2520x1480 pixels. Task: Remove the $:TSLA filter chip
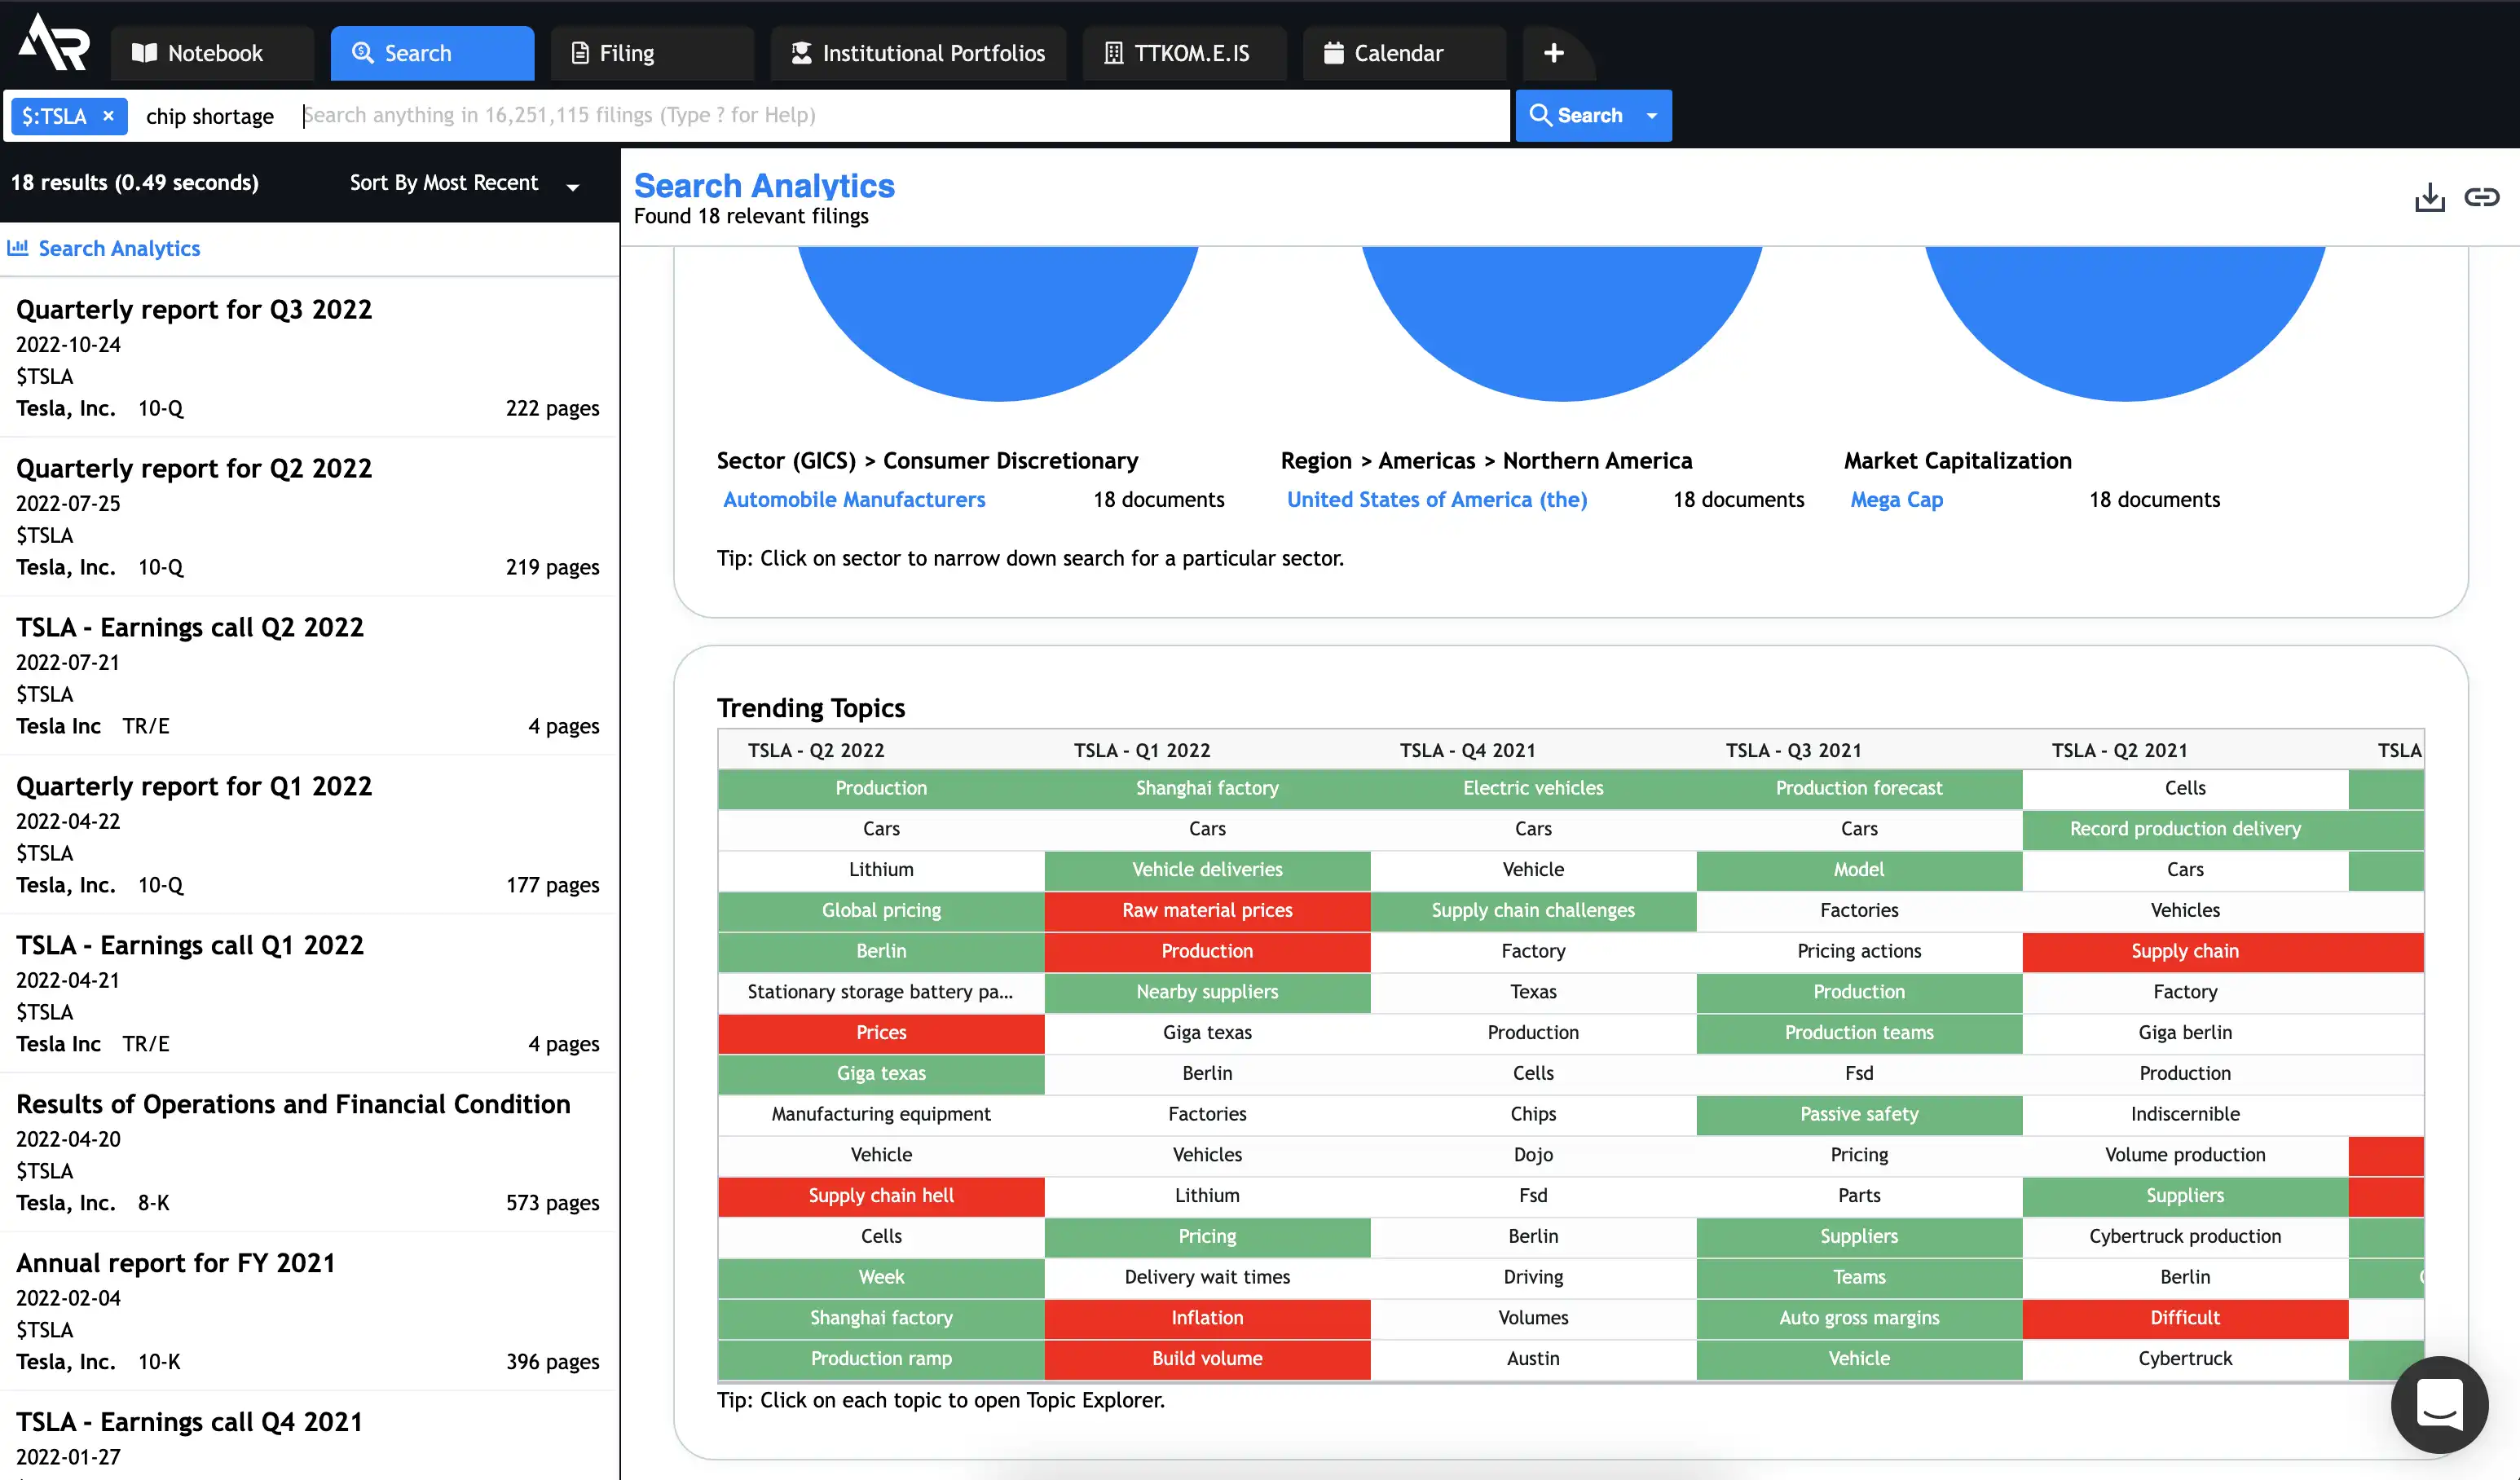coord(108,115)
